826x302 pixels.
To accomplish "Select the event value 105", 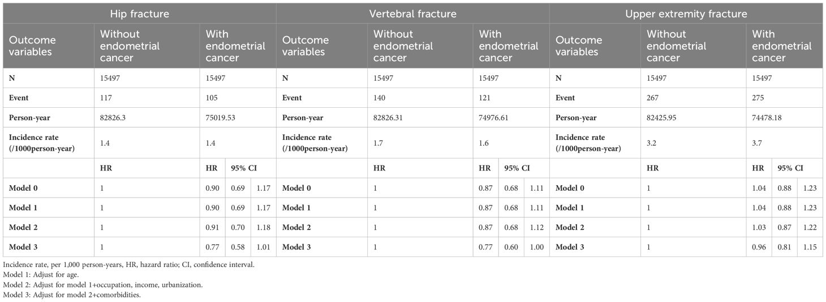I will (213, 98).
